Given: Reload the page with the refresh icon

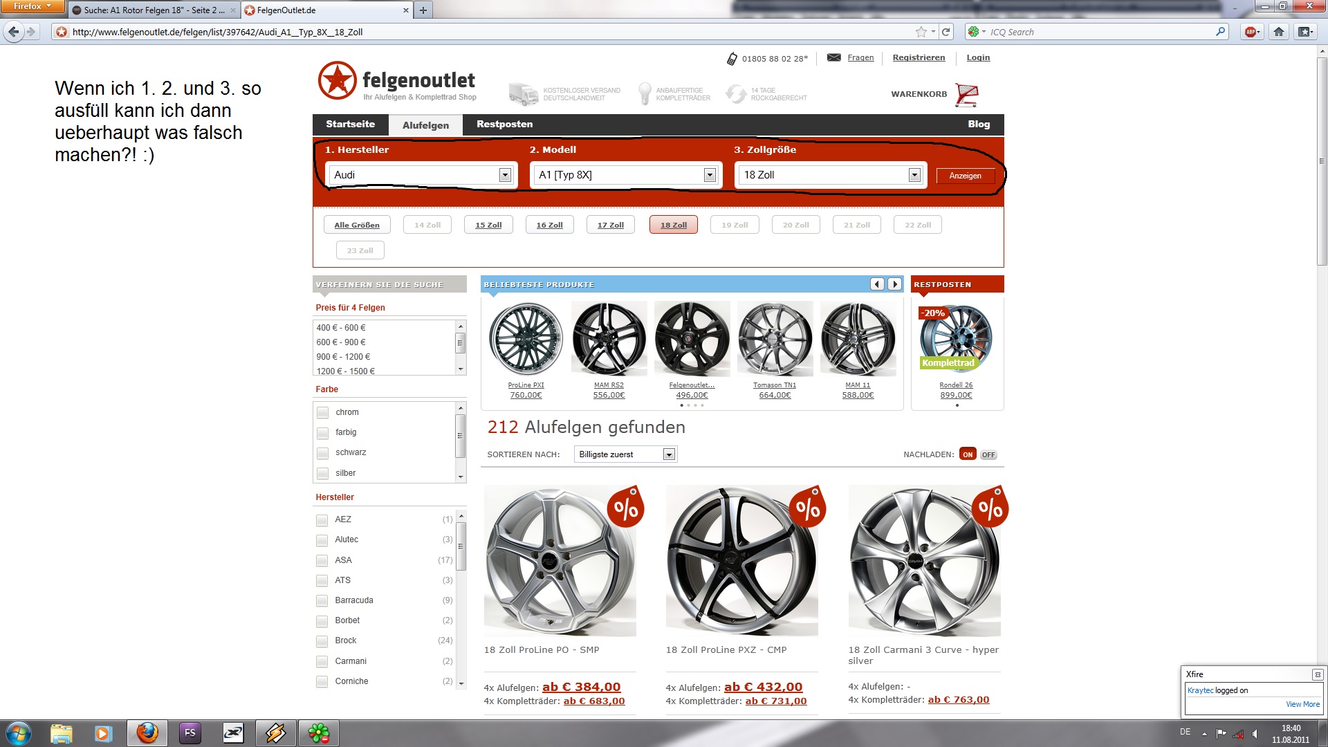Looking at the screenshot, I should [946, 32].
